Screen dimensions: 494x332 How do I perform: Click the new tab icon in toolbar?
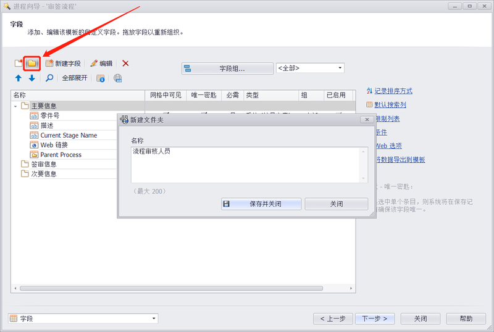(x=19, y=64)
